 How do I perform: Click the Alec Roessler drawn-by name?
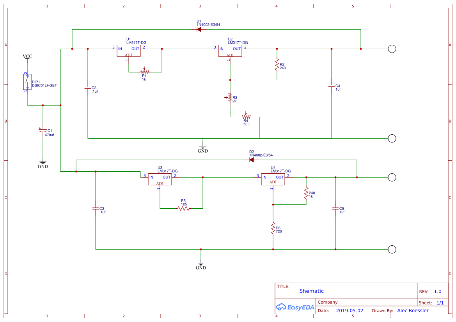click(x=413, y=310)
